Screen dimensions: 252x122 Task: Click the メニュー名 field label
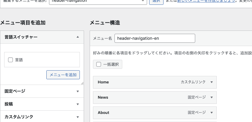tap(102, 38)
